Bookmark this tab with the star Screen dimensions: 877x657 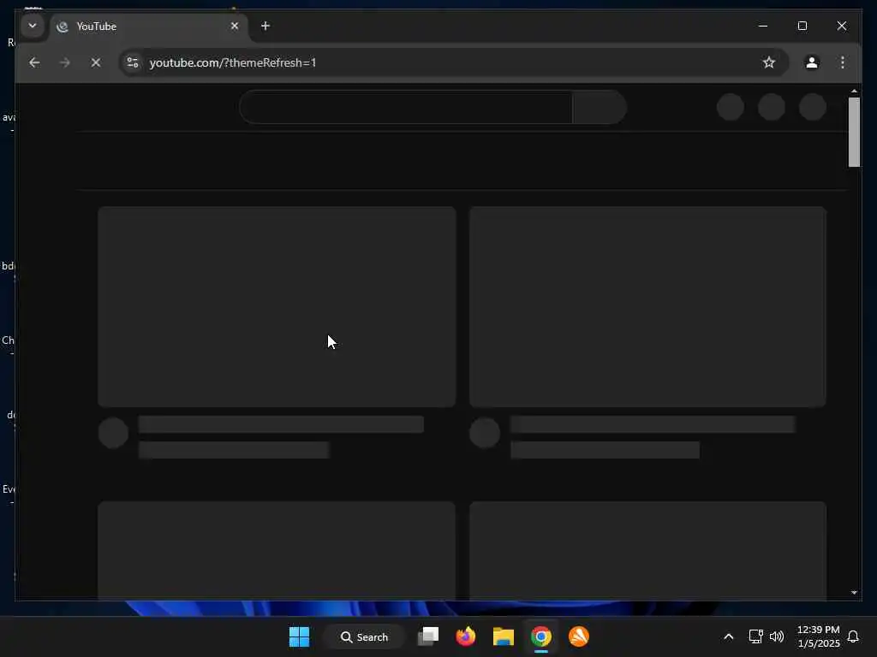(x=769, y=62)
